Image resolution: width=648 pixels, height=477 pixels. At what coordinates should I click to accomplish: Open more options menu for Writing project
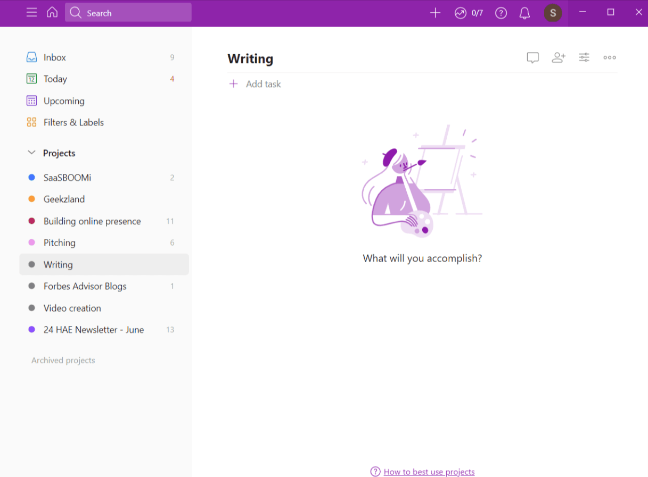(x=609, y=57)
